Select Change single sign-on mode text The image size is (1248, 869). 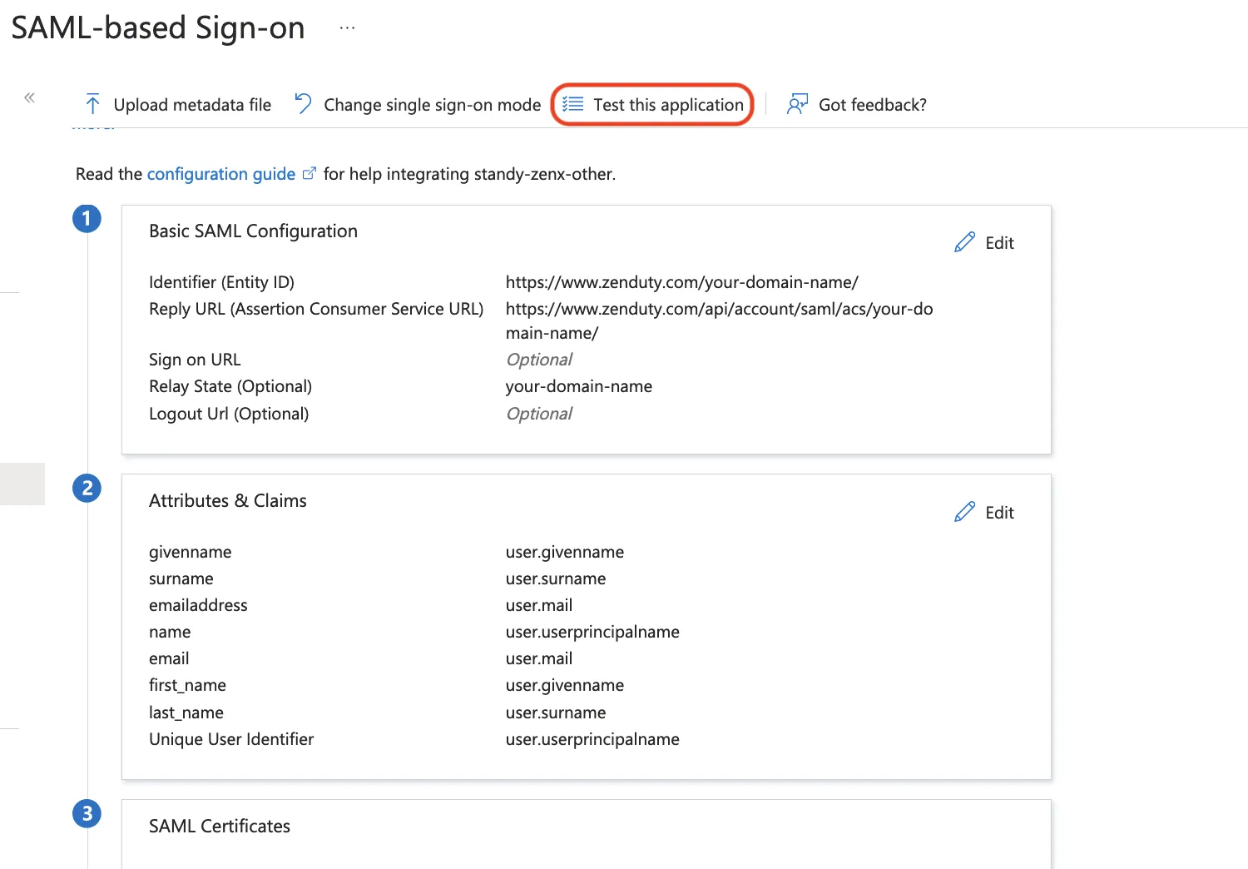click(x=432, y=105)
